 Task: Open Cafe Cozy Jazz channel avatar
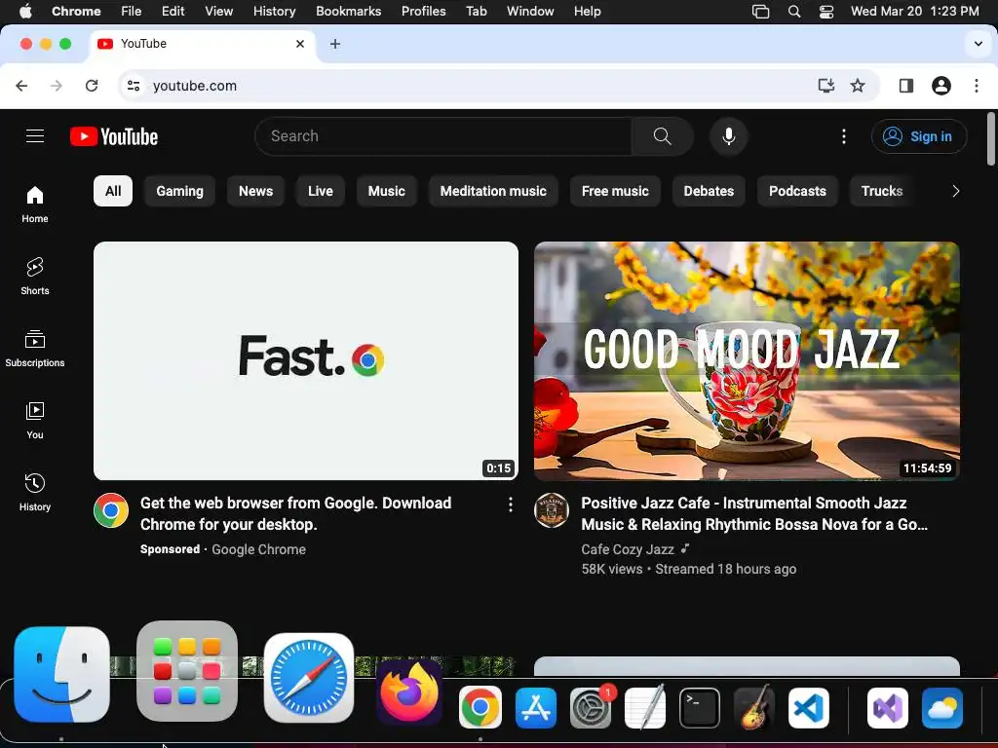click(552, 510)
